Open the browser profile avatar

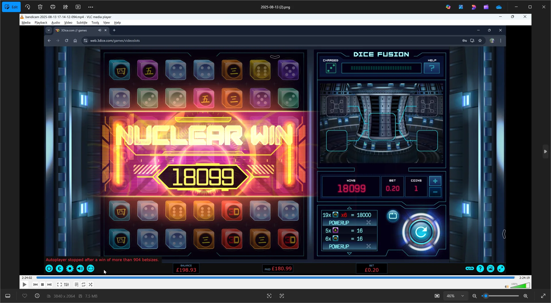click(492, 40)
